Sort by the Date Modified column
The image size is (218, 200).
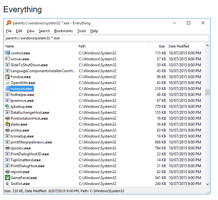186,46
